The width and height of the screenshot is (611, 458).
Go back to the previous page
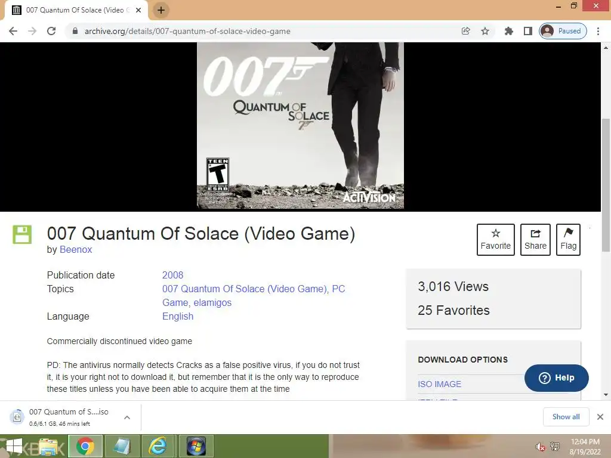point(13,31)
